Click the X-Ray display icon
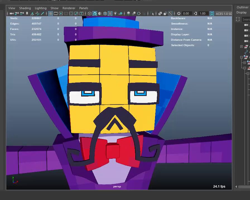250x200 pixels. (160, 14)
